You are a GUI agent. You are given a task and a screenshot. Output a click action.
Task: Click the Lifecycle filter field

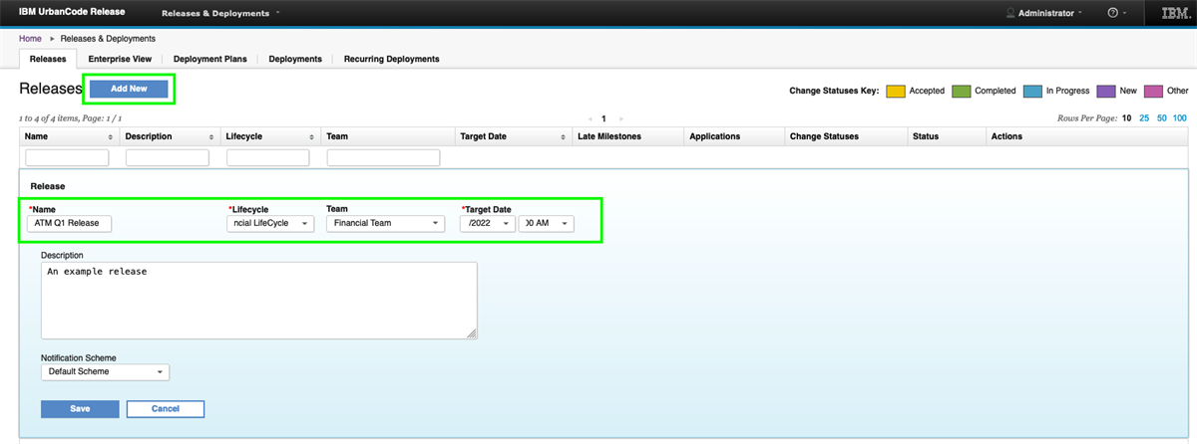click(x=268, y=157)
